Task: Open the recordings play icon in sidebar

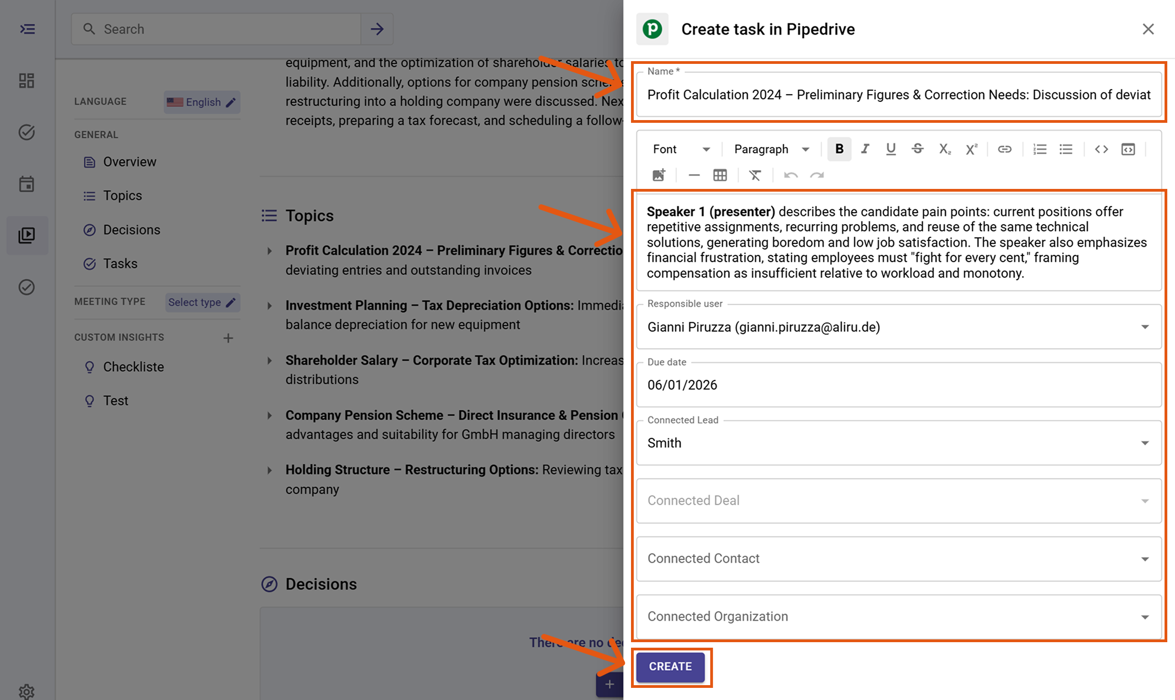Action: click(26, 235)
